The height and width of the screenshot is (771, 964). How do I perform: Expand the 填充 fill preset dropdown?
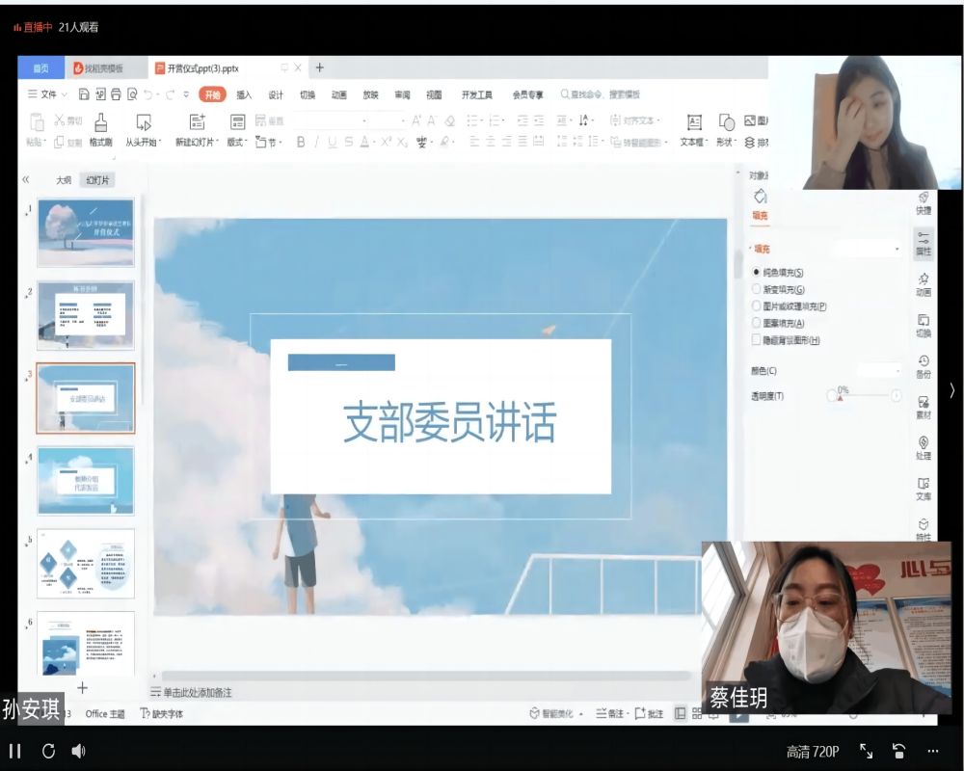[x=868, y=249]
